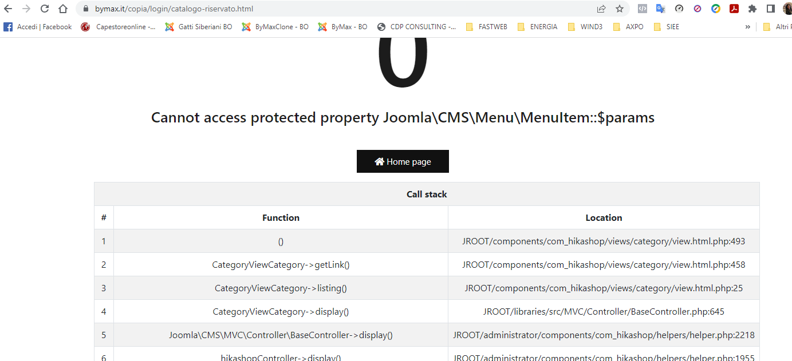Toggle the browser side panel
The image size is (792, 361).
coord(771,9)
